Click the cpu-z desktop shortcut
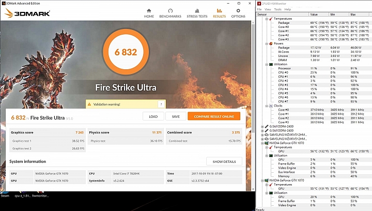This screenshot has height=211, width=372. (22, 194)
